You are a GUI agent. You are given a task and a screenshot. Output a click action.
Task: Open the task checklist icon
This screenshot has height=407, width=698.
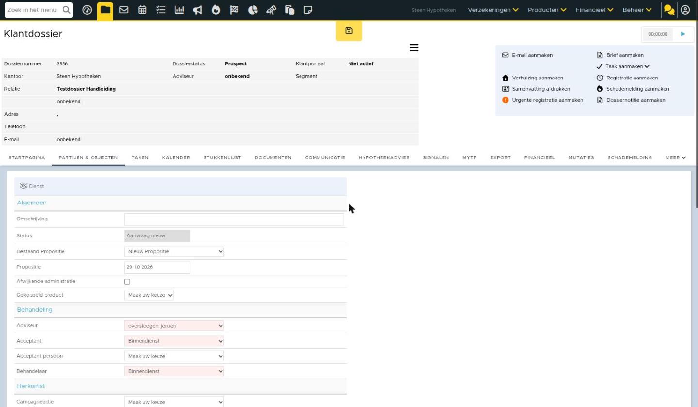160,10
